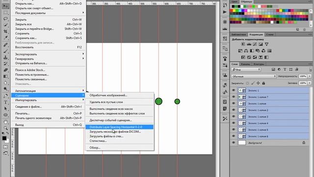
Task: Open the layer blend mode dropdown
Action: pos(254,76)
